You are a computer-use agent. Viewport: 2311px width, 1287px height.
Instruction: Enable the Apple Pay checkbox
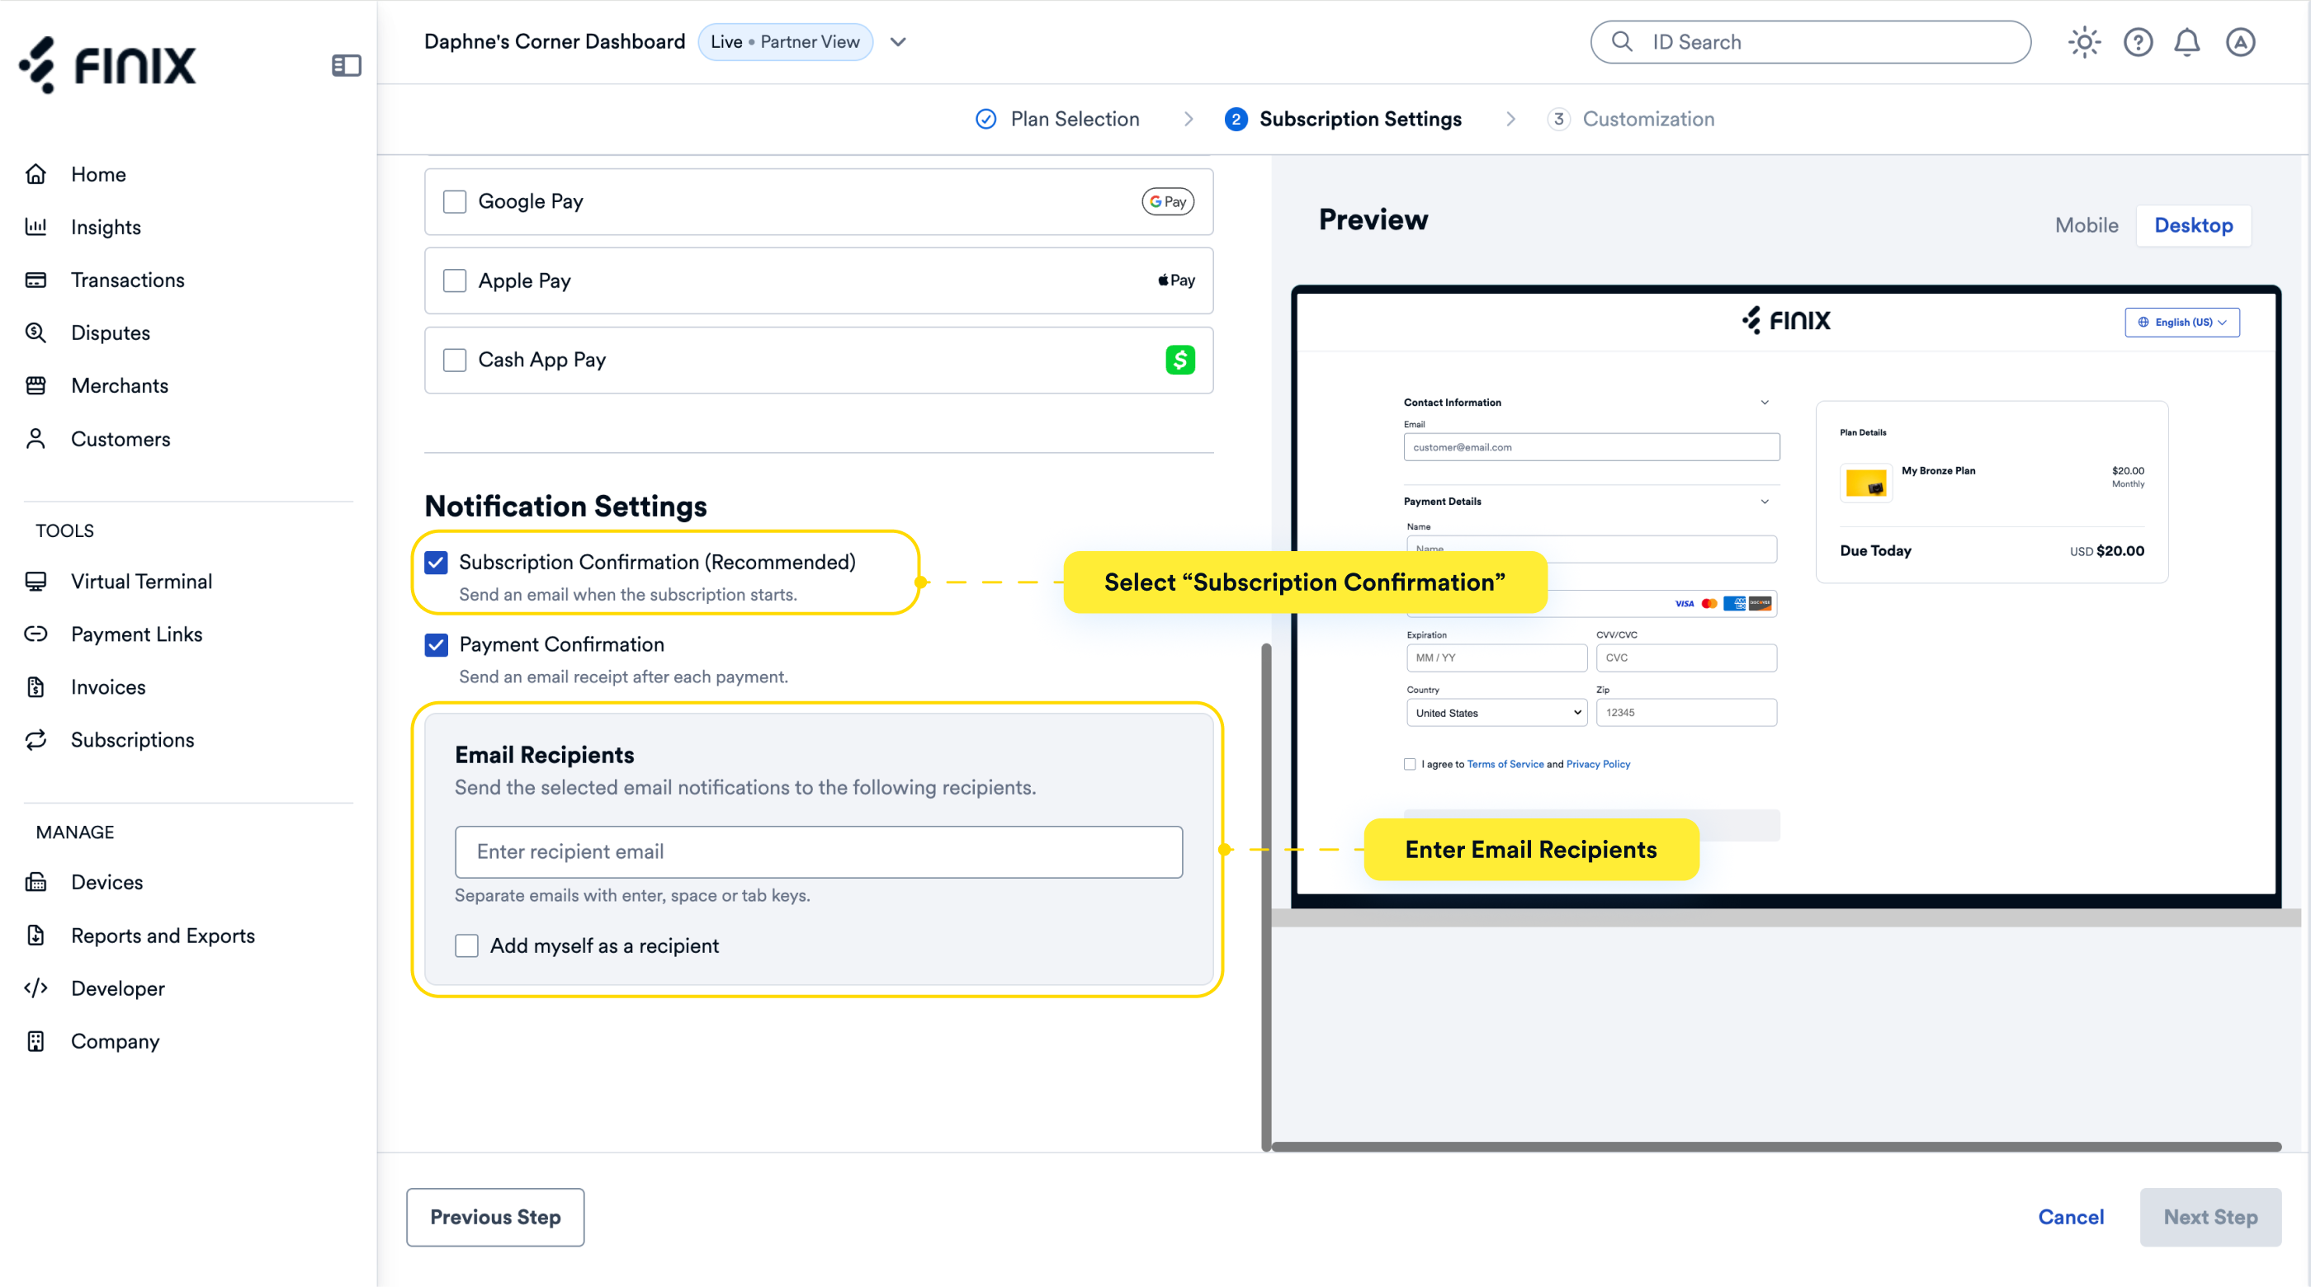pyautogui.click(x=455, y=280)
